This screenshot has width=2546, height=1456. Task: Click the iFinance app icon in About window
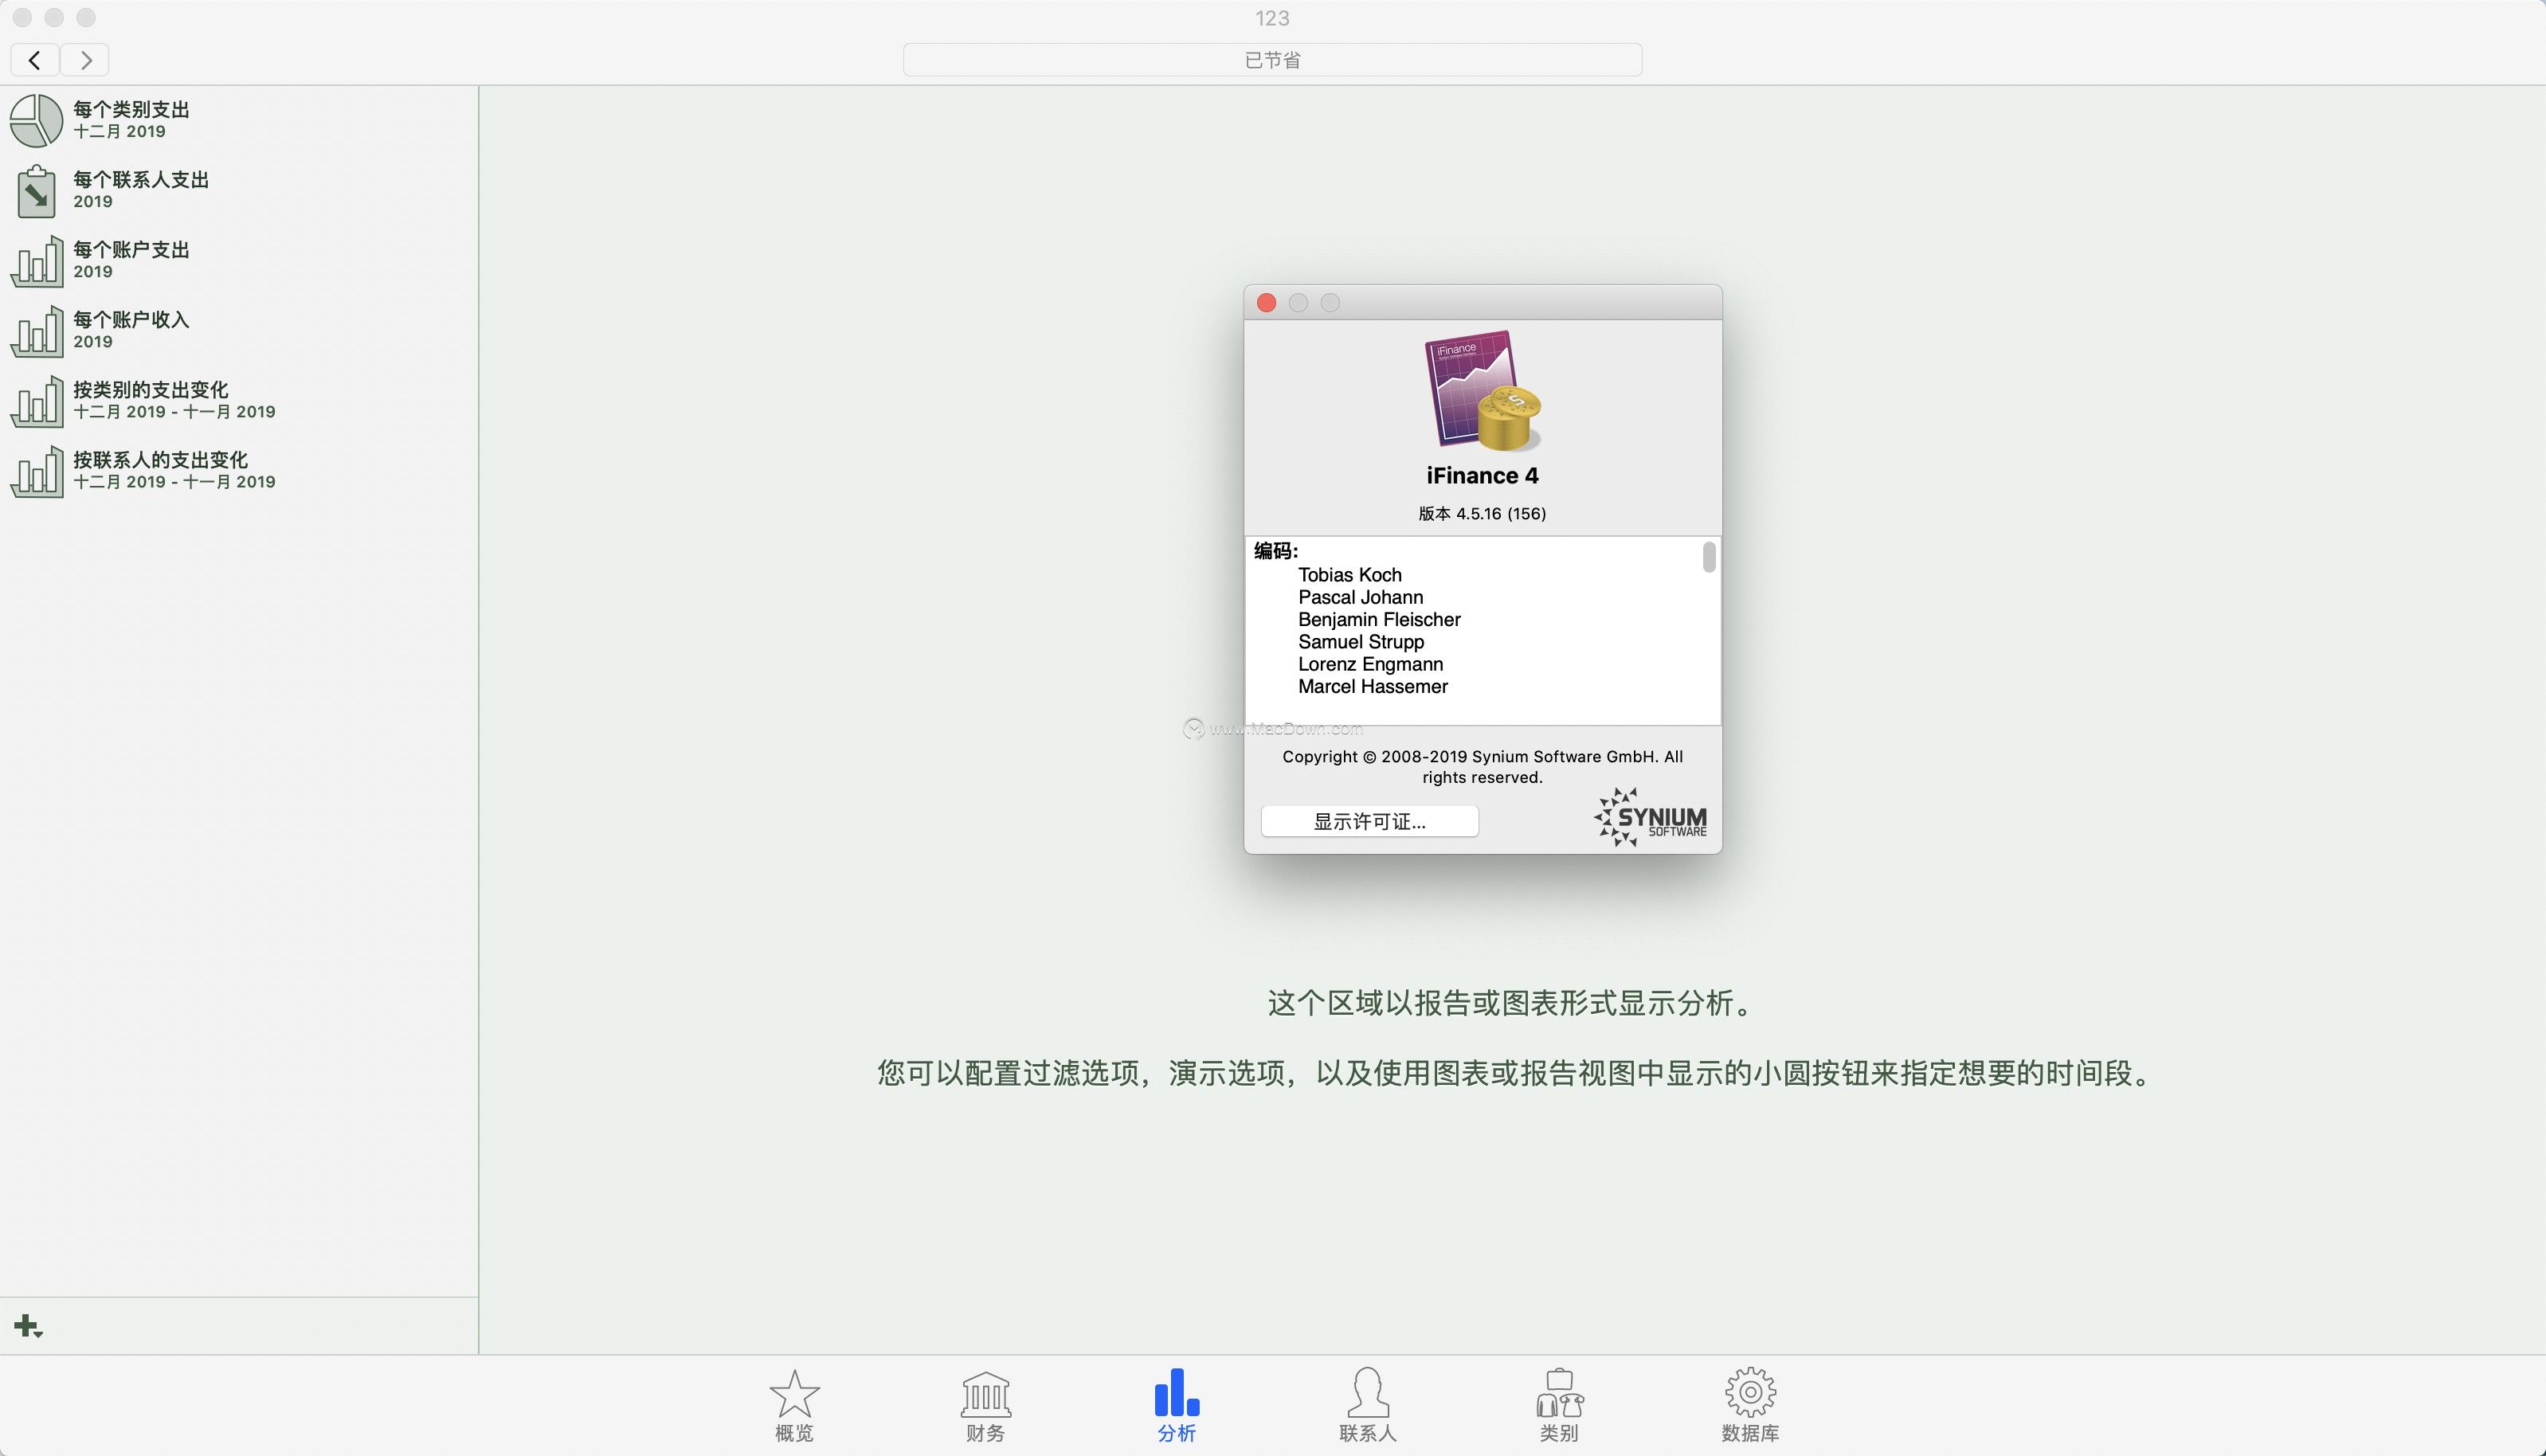coord(1482,390)
